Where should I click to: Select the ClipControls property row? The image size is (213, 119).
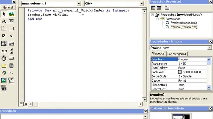click(179, 85)
